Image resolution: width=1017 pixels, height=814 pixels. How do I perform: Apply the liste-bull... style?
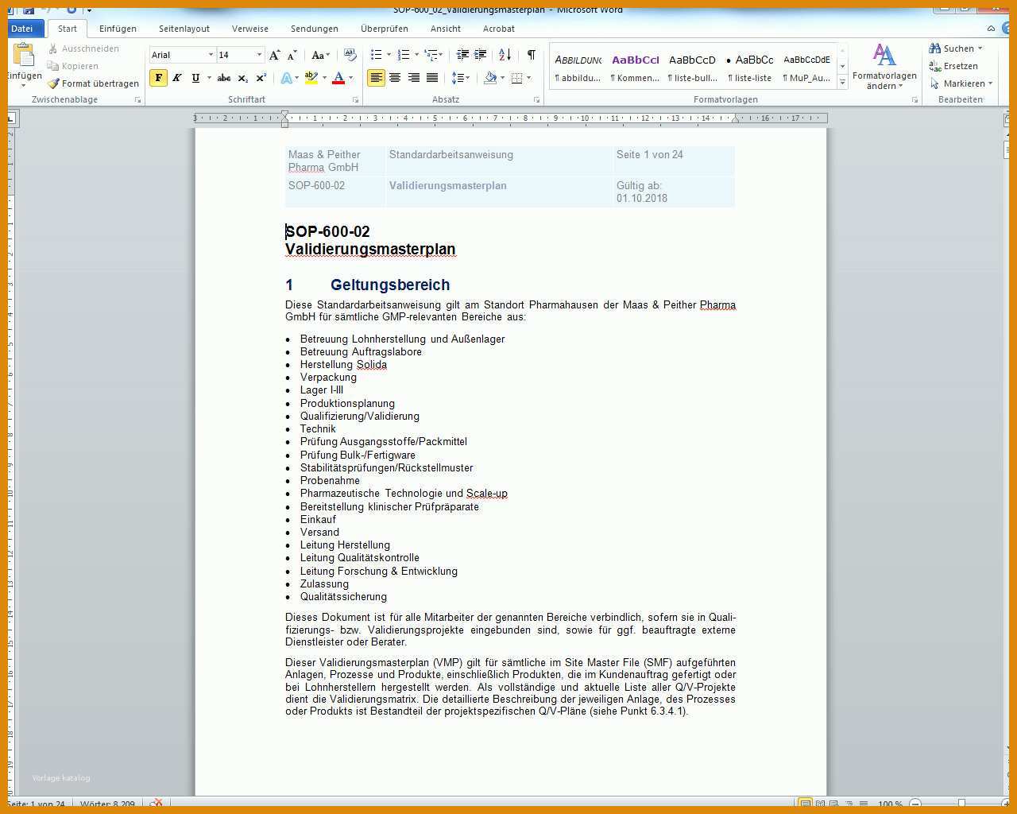[x=692, y=67]
